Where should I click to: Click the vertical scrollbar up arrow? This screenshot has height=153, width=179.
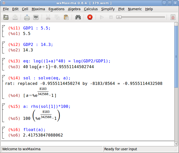(x=176, y=24)
